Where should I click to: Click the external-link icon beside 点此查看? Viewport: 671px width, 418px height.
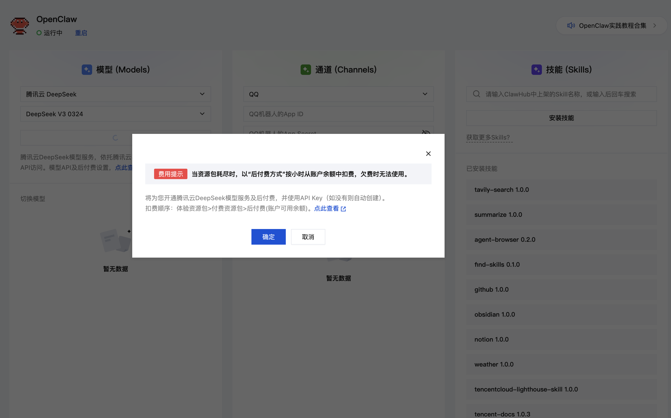click(343, 209)
